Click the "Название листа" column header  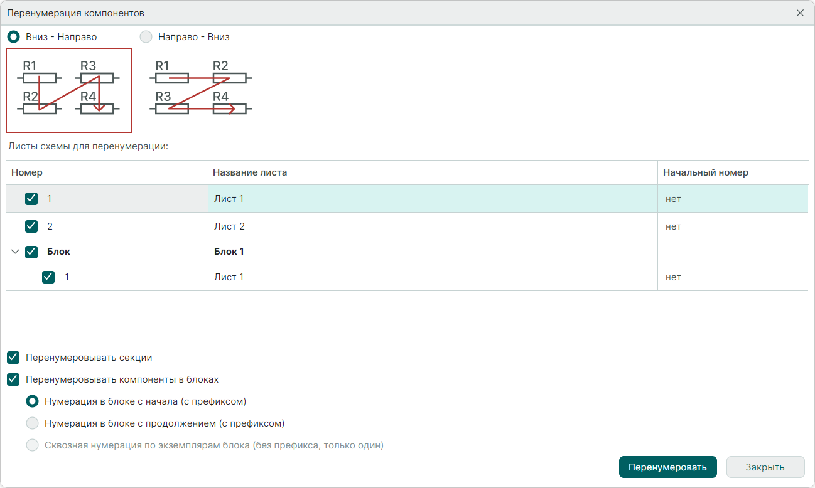250,172
